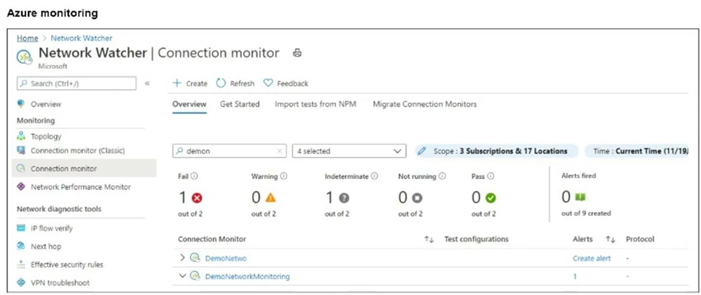This screenshot has width=701, height=295.
Task: Collapse the sidebar with double chevron icon
Action: click(147, 83)
